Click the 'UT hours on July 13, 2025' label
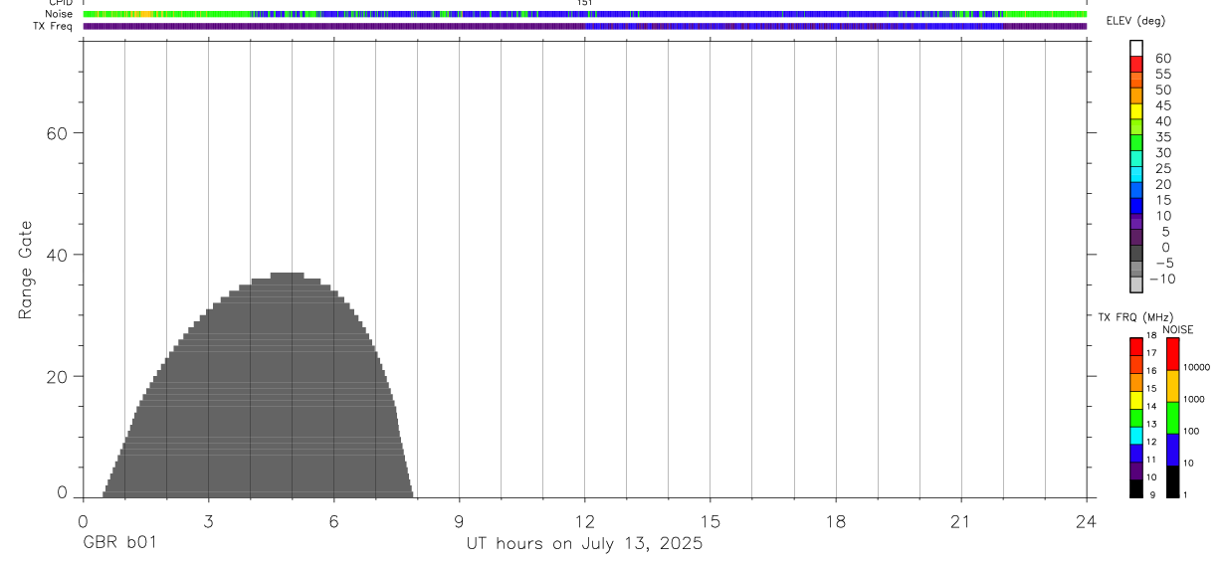 (x=584, y=543)
